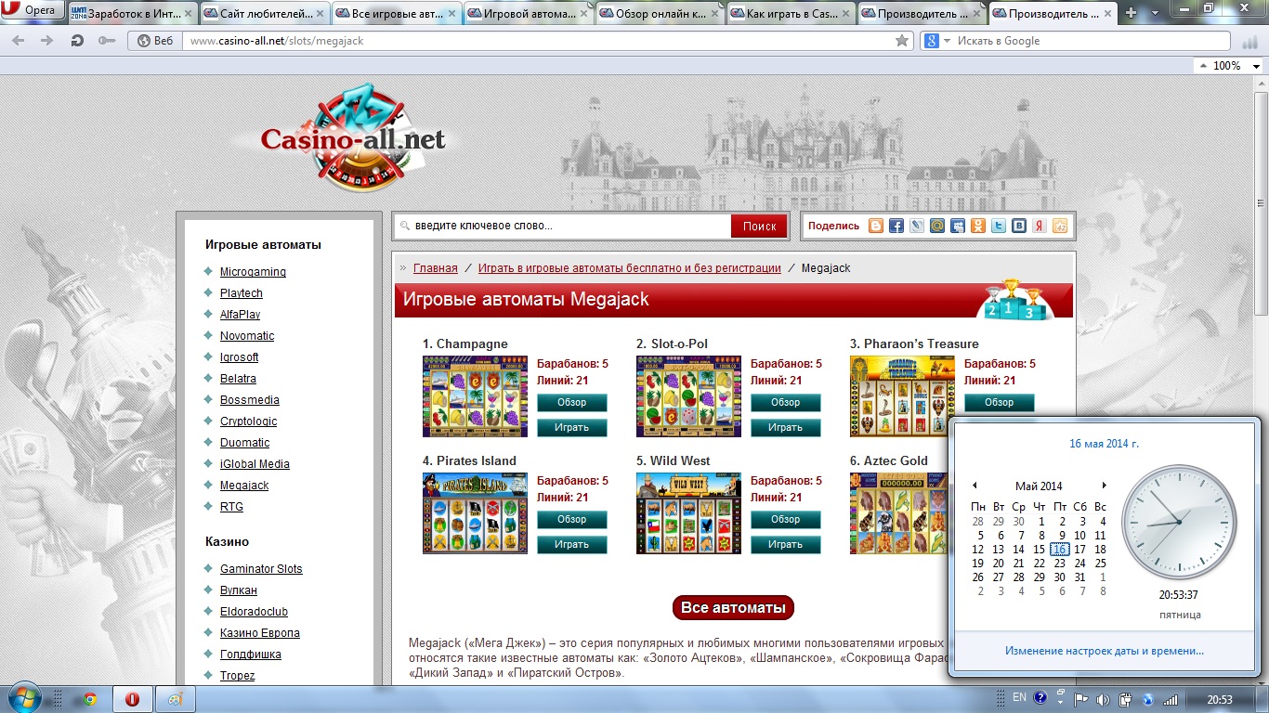Click the blue people share icon beside Mail.ru

tap(958, 226)
